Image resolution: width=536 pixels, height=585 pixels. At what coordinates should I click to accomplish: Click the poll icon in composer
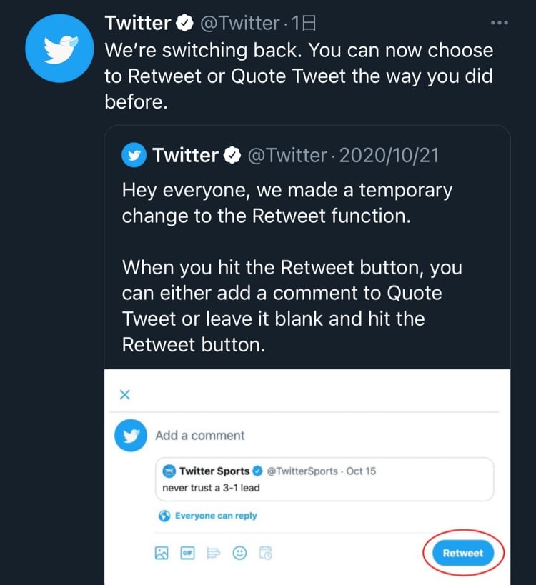(214, 552)
